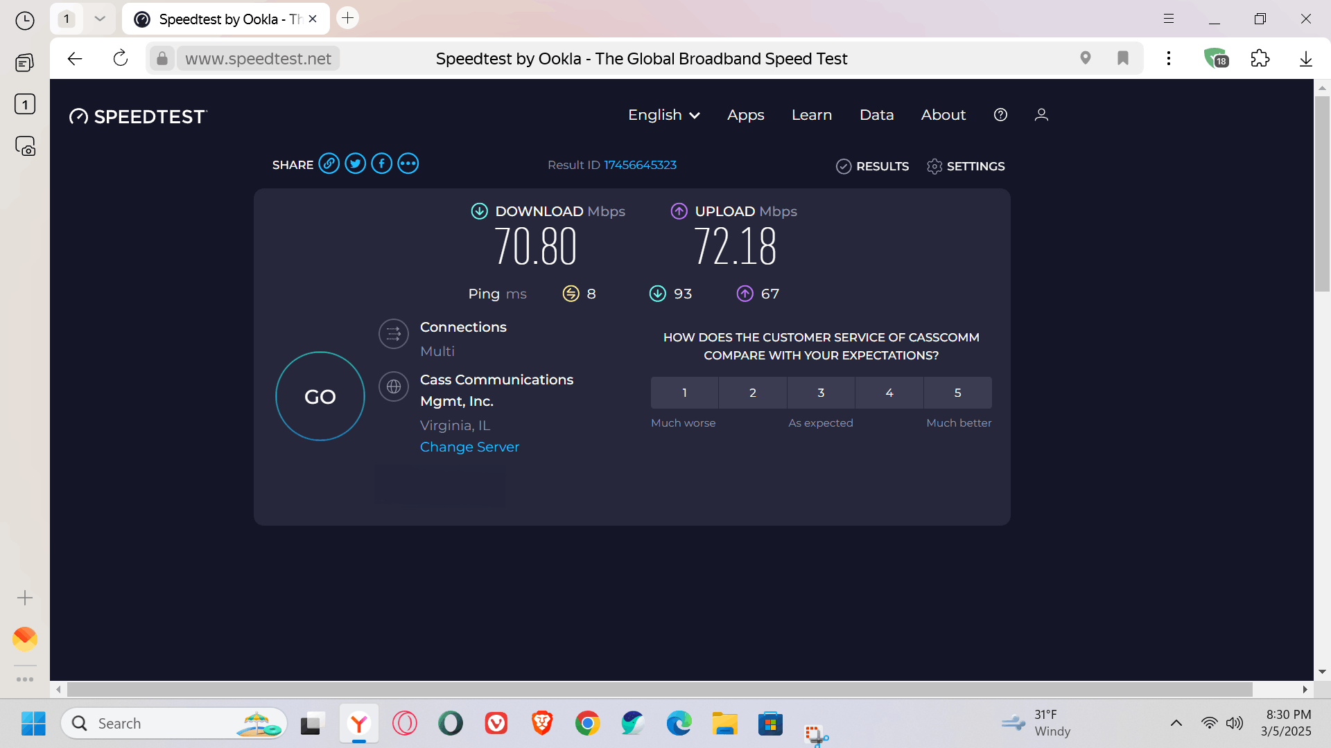1331x748 pixels.
Task: Share the result via the Facebook icon
Action: pos(381,164)
